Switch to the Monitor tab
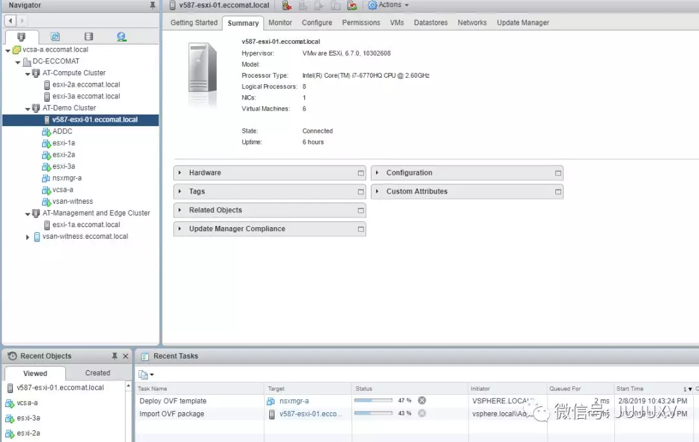Viewport: 699px width, 442px height. click(280, 23)
